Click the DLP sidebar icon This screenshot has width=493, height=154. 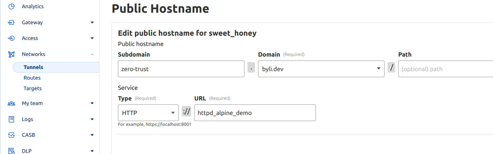12,151
